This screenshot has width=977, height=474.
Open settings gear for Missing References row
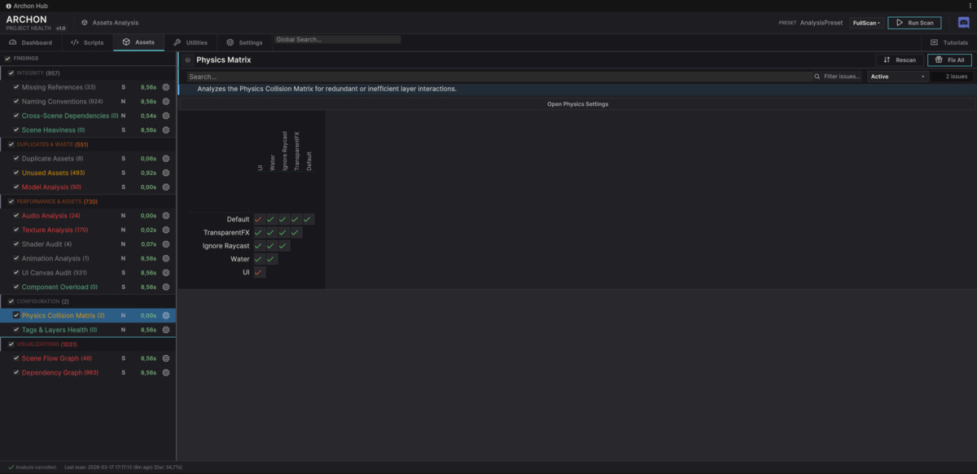click(x=165, y=87)
